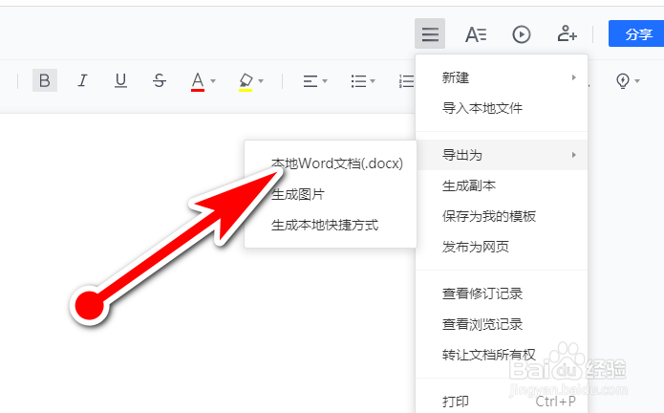Click the add collaborator icon
The height and width of the screenshot is (413, 664).
pos(567,33)
